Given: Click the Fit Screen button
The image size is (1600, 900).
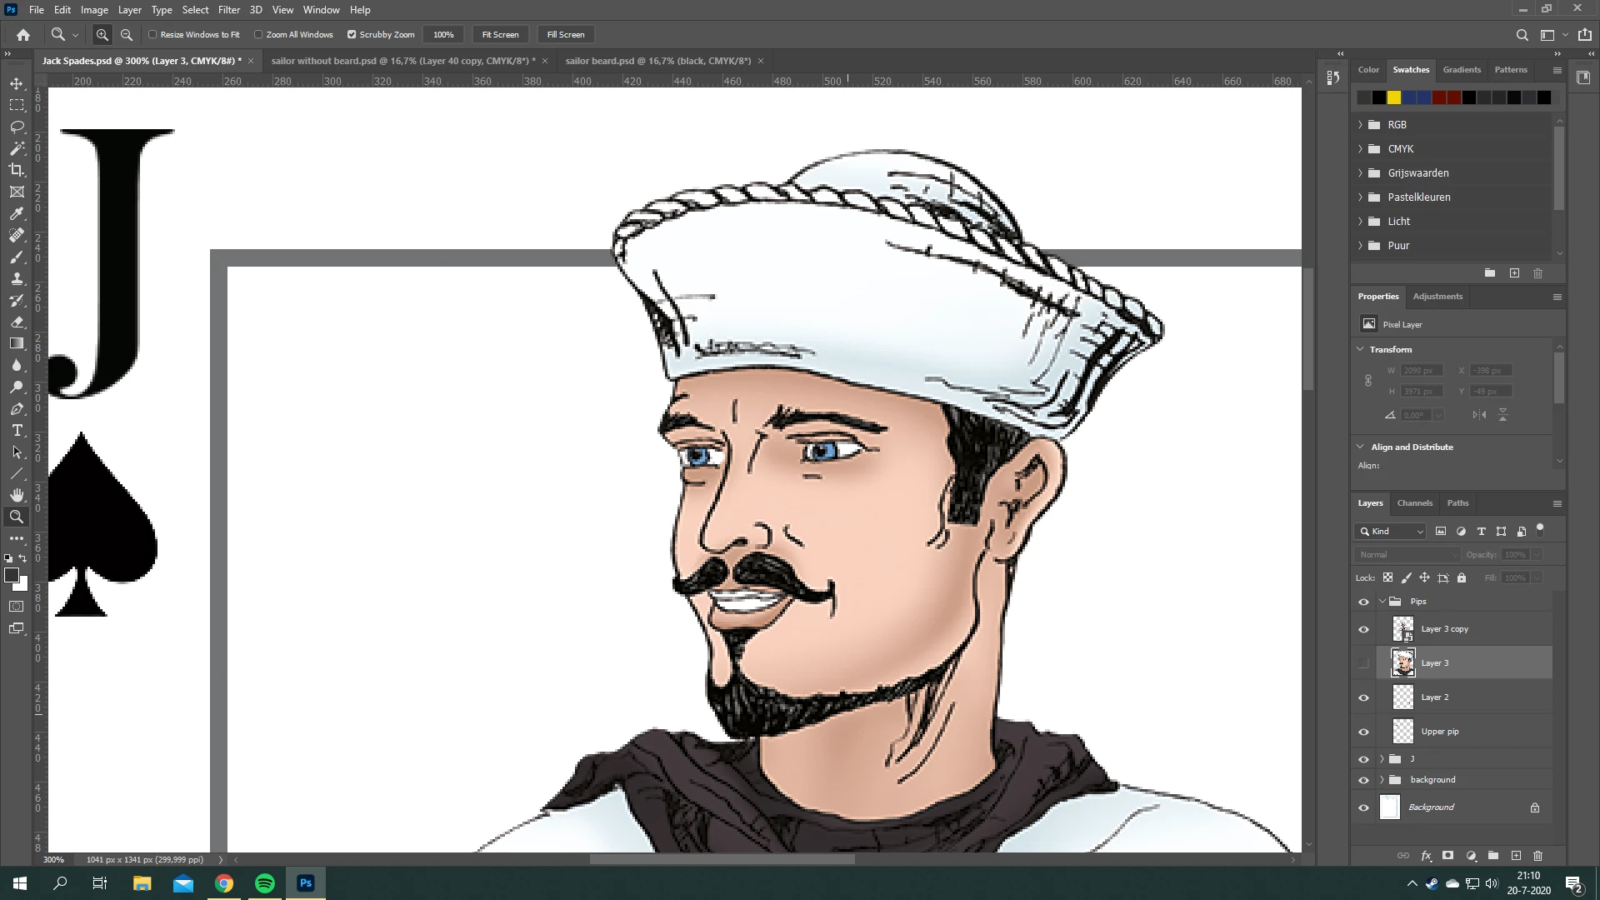Looking at the screenshot, I should pos(500,35).
